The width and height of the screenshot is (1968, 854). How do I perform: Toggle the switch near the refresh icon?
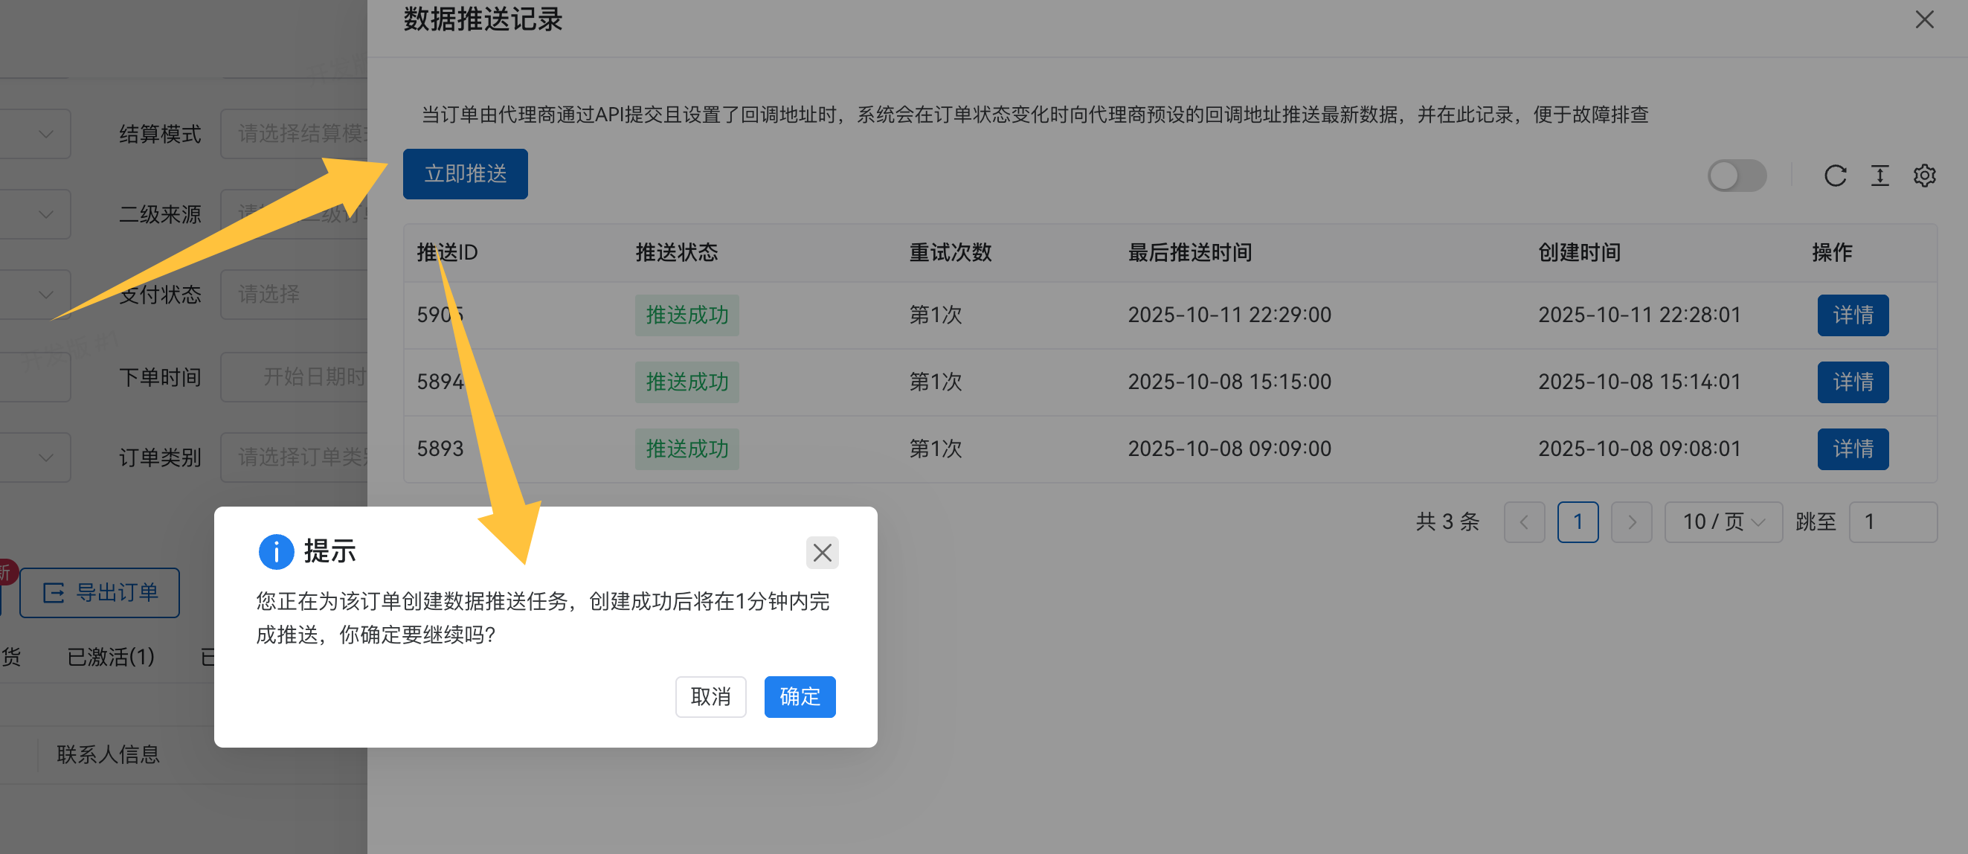pyautogui.click(x=1737, y=176)
